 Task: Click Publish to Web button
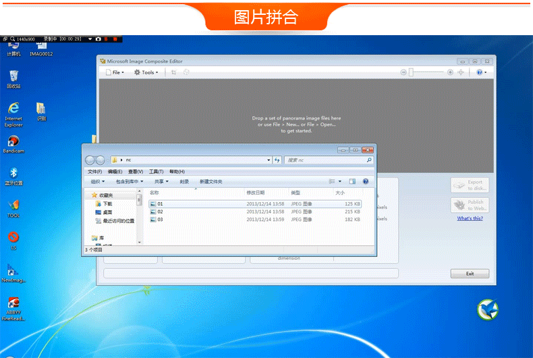[x=470, y=205]
